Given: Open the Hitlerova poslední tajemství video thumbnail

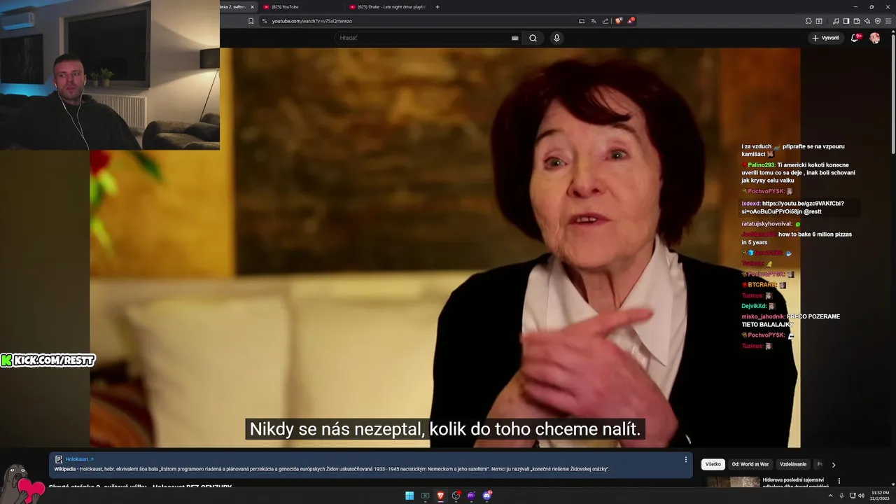Looking at the screenshot, I should point(733,482).
